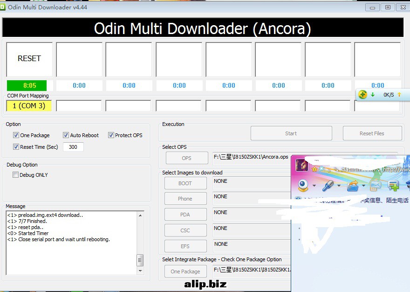Enable the Debug ONLY checkbox
Screen dimensions: 410x292
coord(15,174)
